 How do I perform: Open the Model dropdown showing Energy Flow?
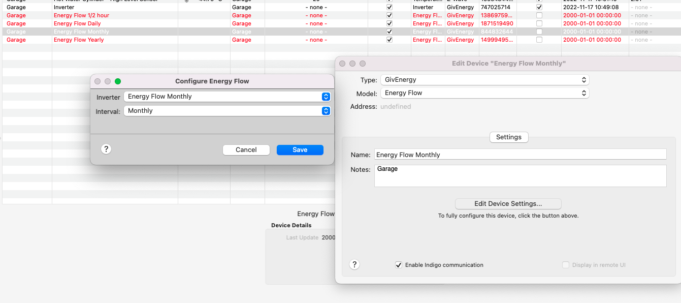[x=484, y=93]
